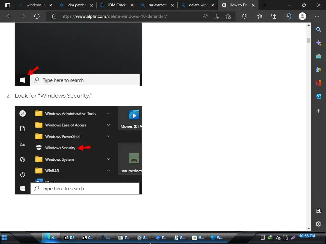Click the alphr.com address bar URL
Viewport: 326px width, 244px height.
[x=114, y=16]
